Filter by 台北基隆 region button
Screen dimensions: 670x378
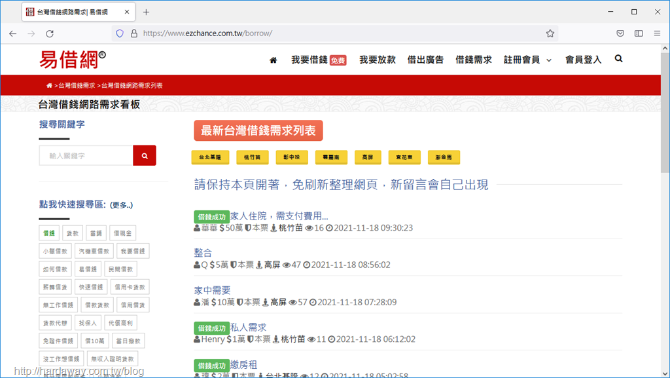click(x=210, y=157)
